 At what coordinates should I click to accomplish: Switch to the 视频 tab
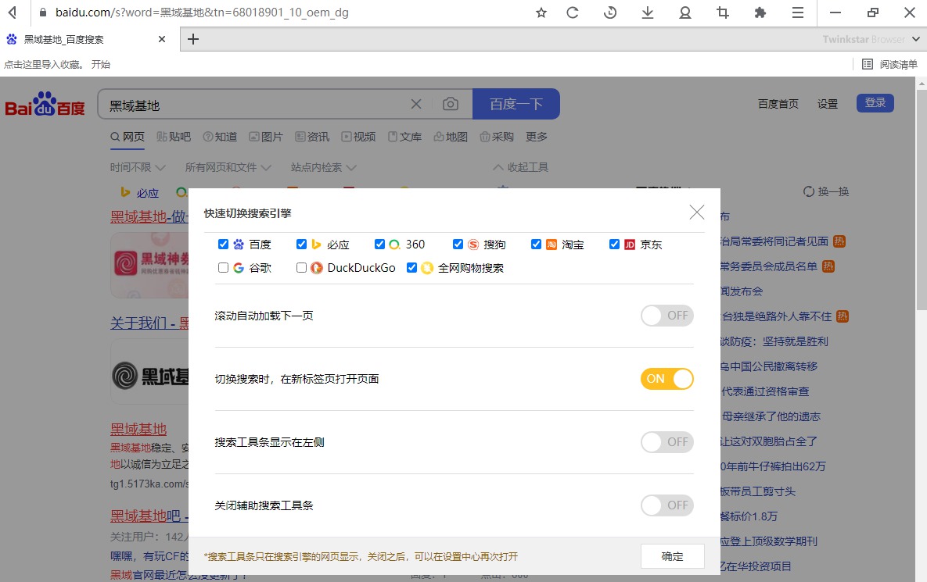[x=358, y=137]
